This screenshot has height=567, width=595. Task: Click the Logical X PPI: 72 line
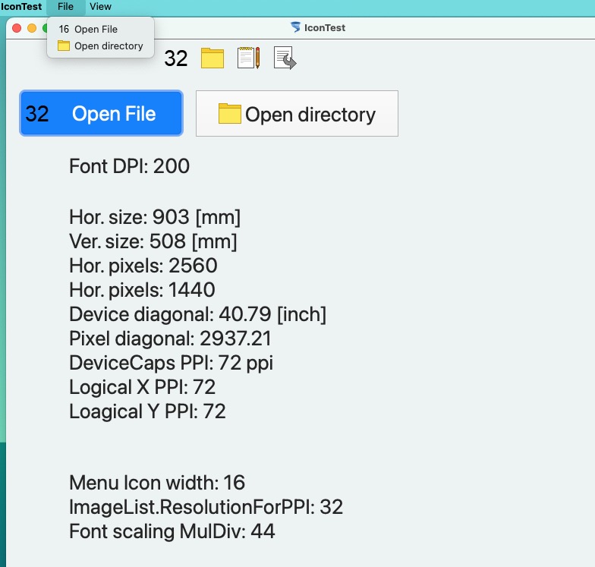143,387
